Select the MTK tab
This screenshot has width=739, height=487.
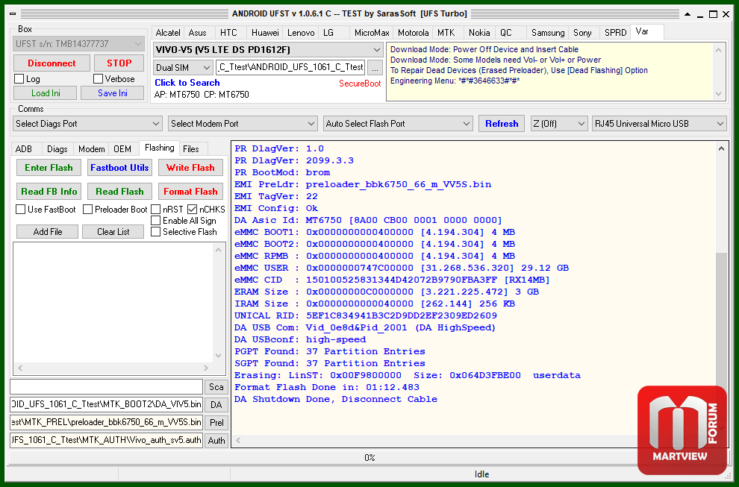point(446,33)
